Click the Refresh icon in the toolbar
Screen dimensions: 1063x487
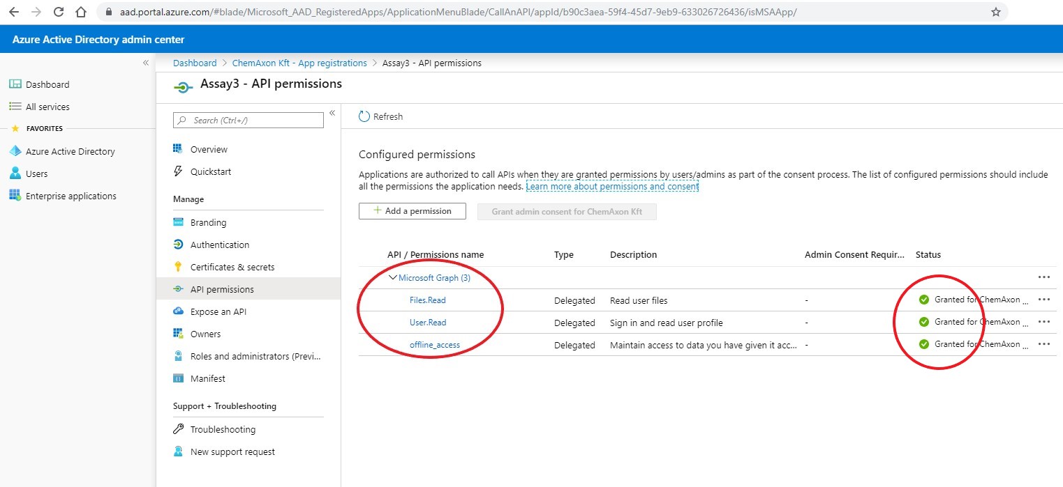point(364,116)
